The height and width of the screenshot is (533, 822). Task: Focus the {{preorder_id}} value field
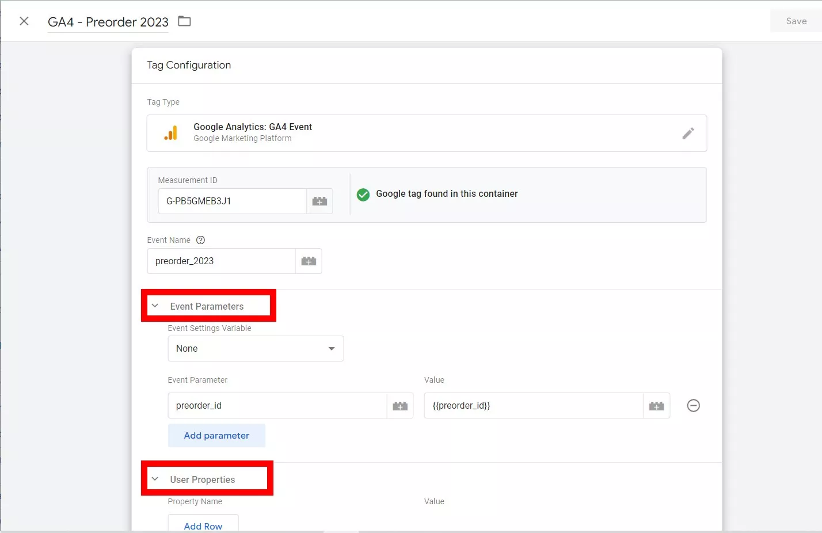pos(534,406)
